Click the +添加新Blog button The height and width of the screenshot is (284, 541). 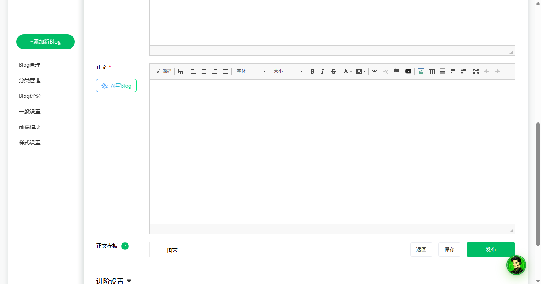tap(46, 42)
